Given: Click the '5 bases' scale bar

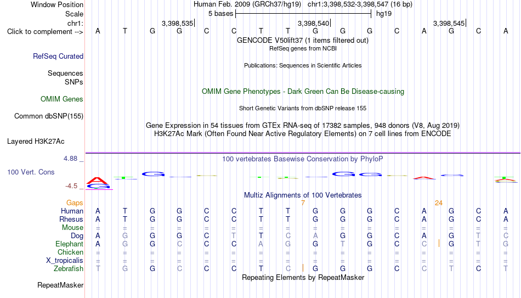Looking at the screenshot, I should point(303,14).
